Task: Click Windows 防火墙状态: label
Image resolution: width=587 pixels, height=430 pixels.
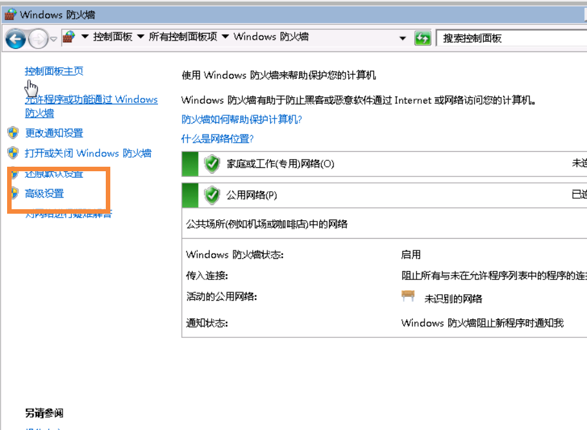Action: pyautogui.click(x=235, y=255)
